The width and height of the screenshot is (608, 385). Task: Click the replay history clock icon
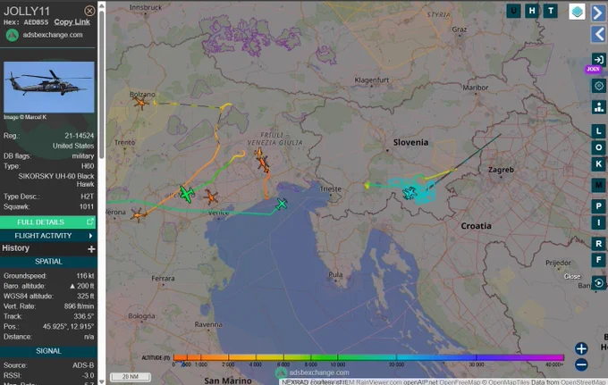coord(599,283)
